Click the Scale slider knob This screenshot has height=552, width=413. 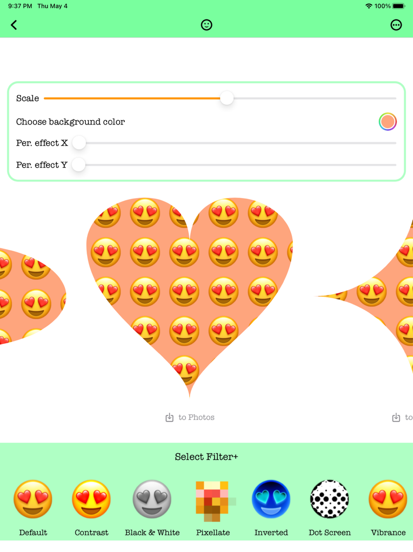[x=227, y=98]
